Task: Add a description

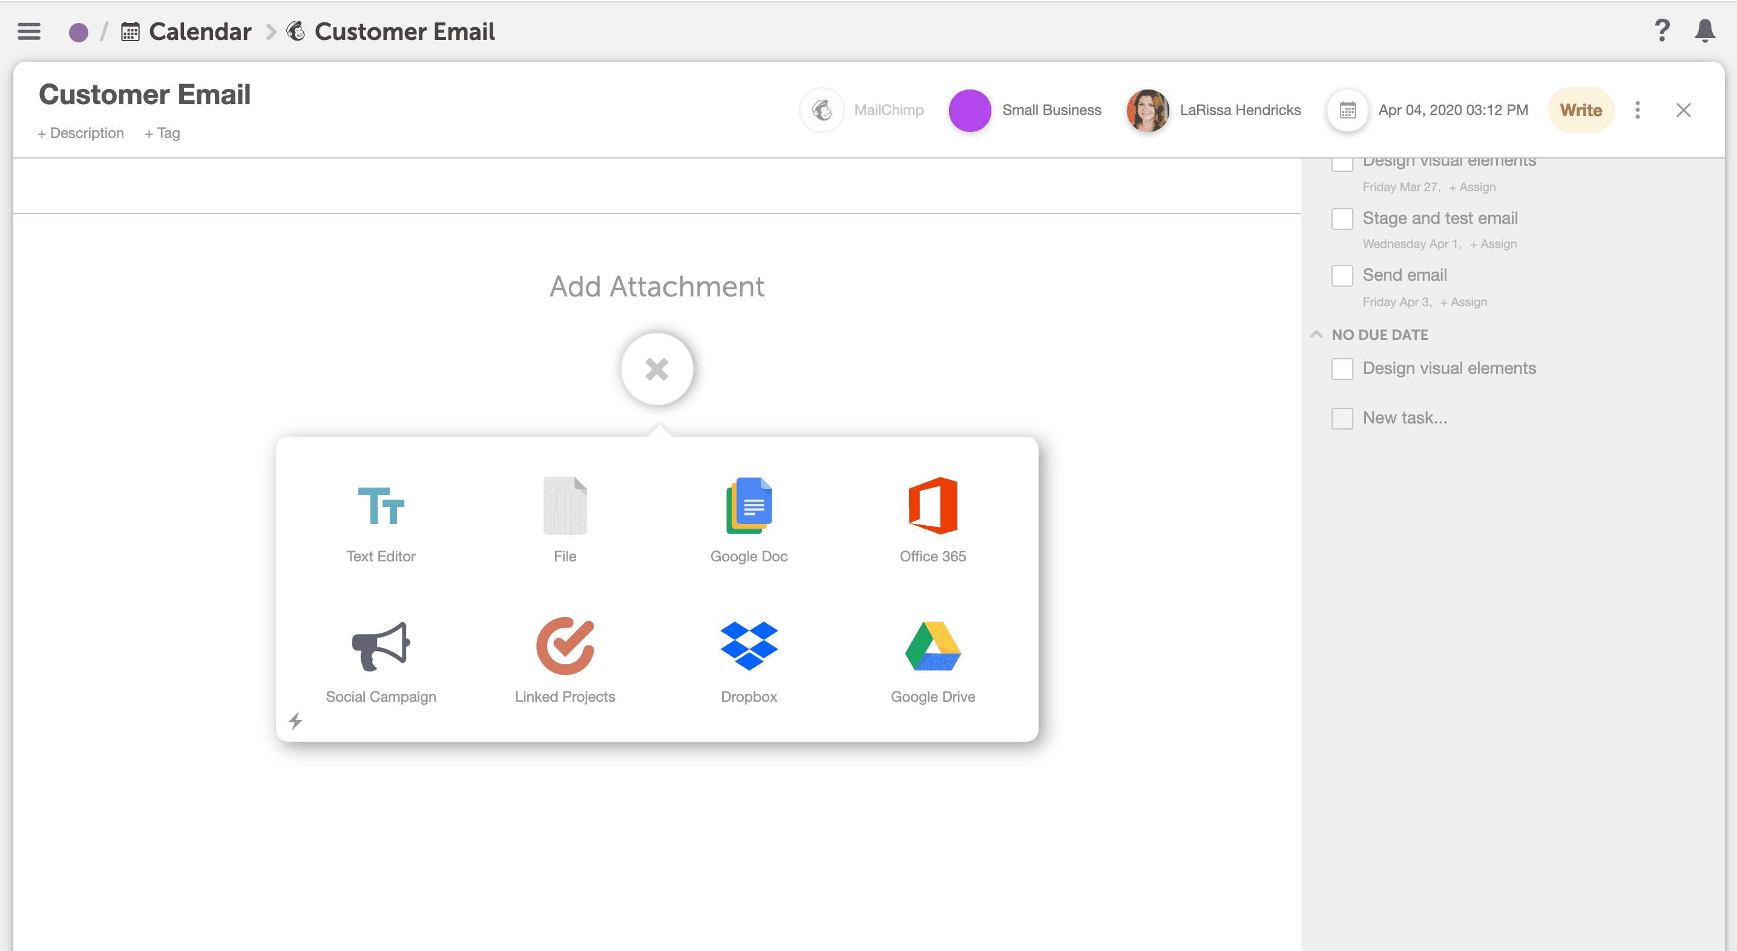Action: (81, 134)
